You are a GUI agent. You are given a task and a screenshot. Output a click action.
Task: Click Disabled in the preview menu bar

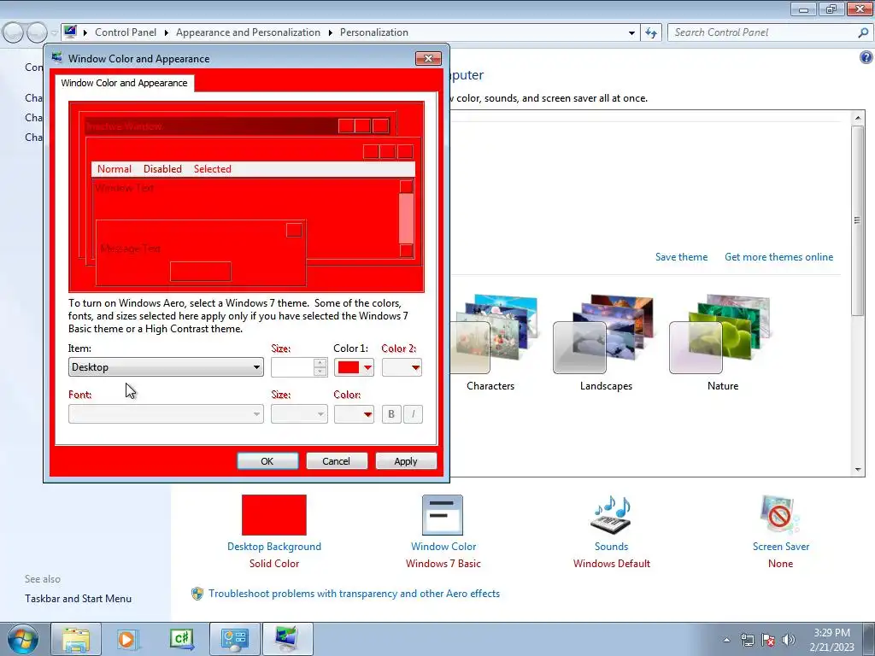coord(162,169)
